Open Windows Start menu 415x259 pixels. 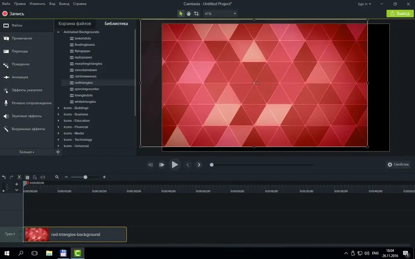point(7,253)
